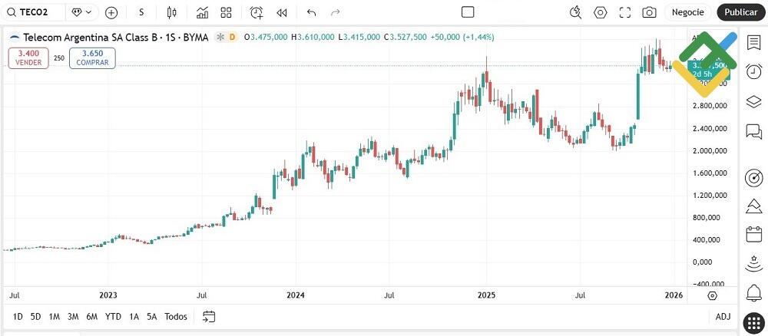Click the add symbol plus icon
768x336 pixels.
pos(111,13)
